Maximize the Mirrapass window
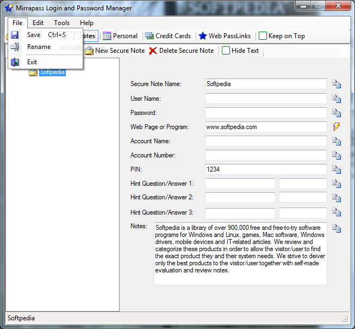This screenshot has width=355, height=329. [x=318, y=5]
